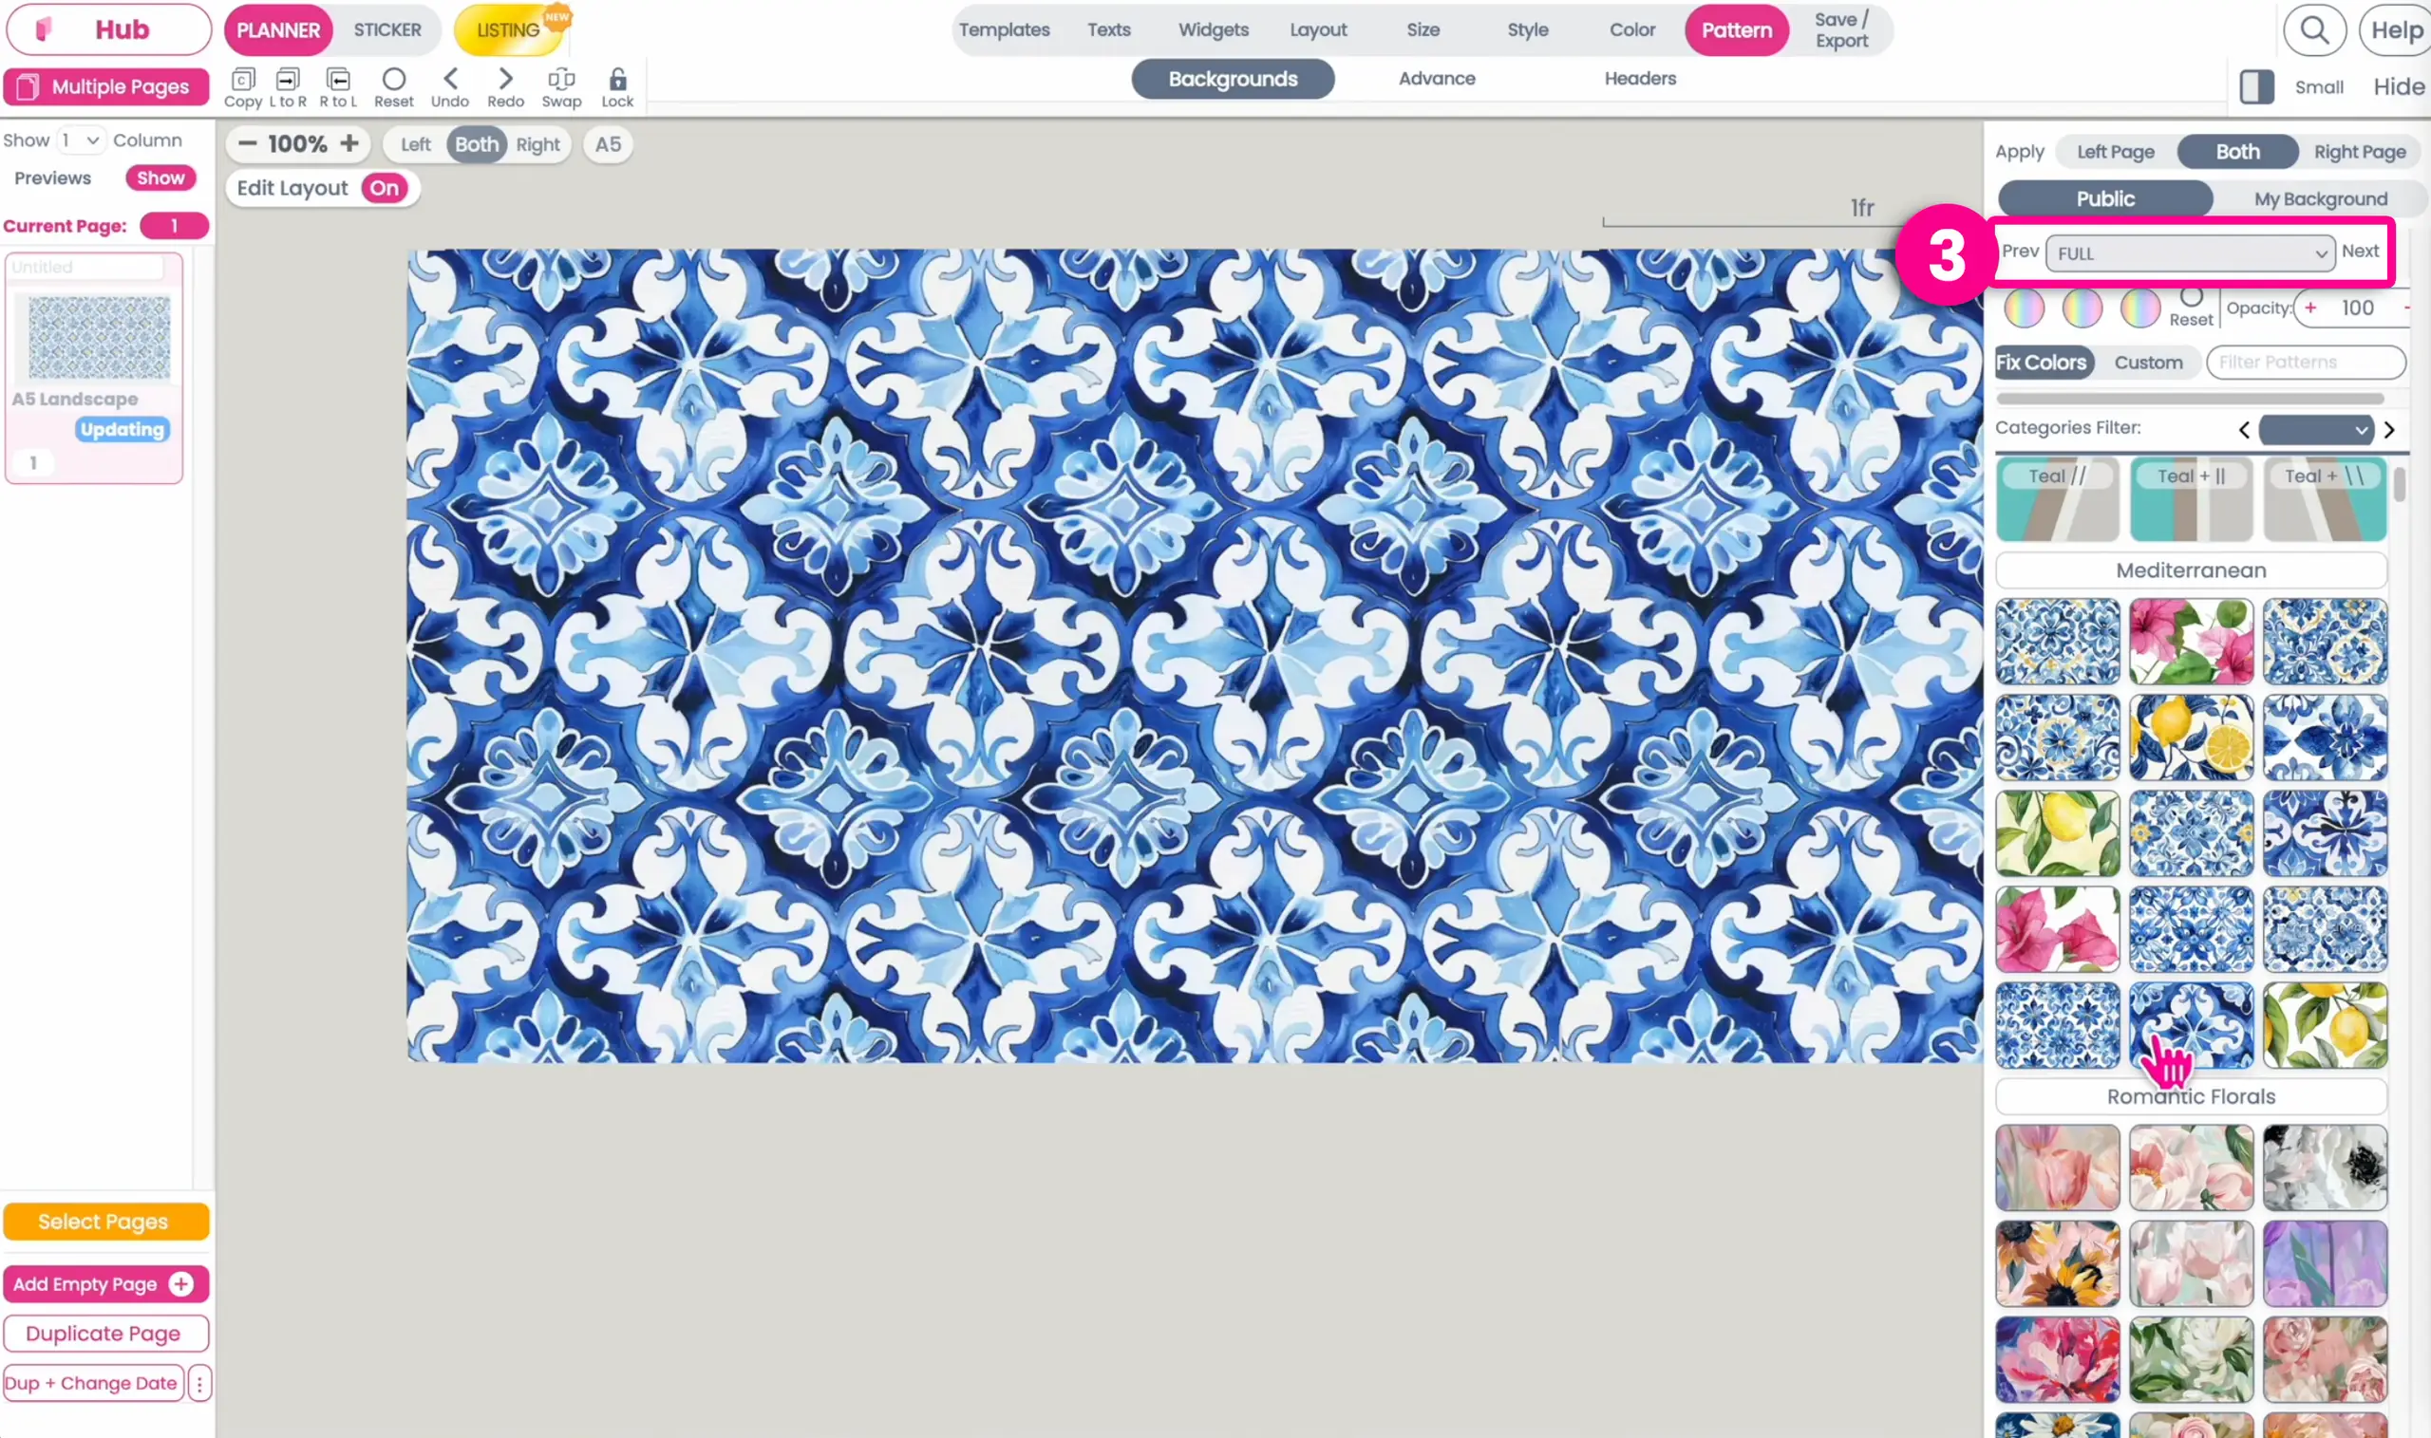Click the sidebar panel layout icon

click(2255, 87)
